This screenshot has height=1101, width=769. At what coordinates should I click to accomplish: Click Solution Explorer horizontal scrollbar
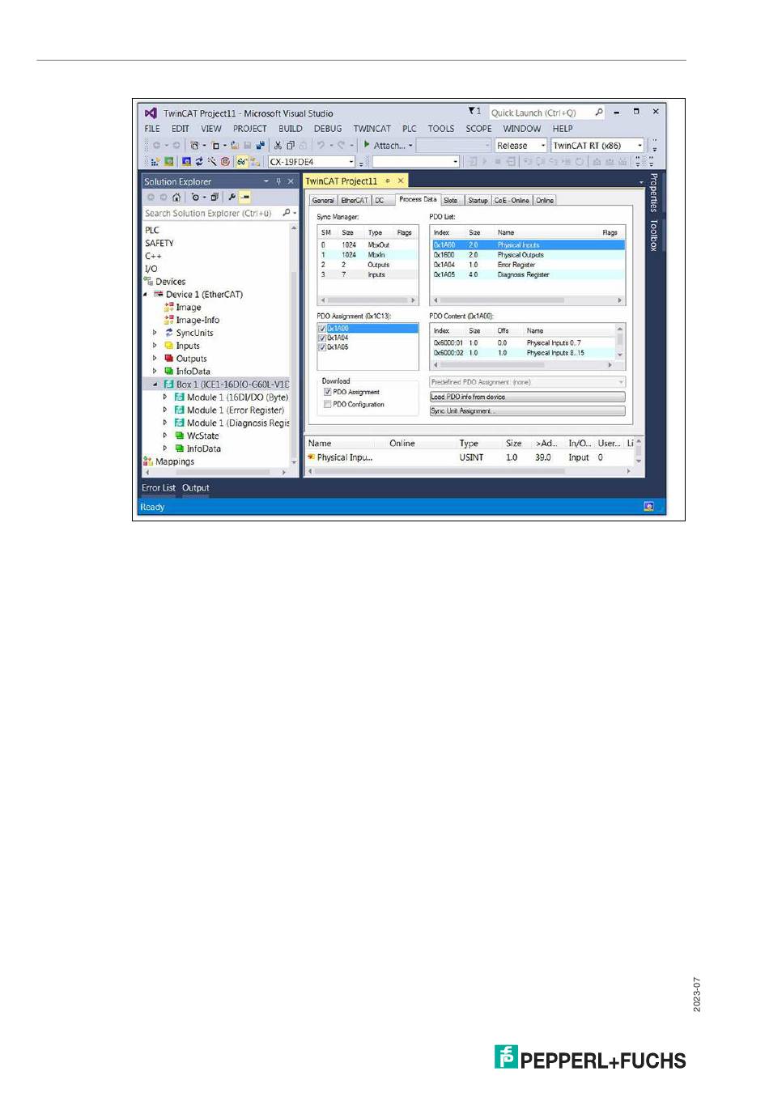[x=215, y=472]
